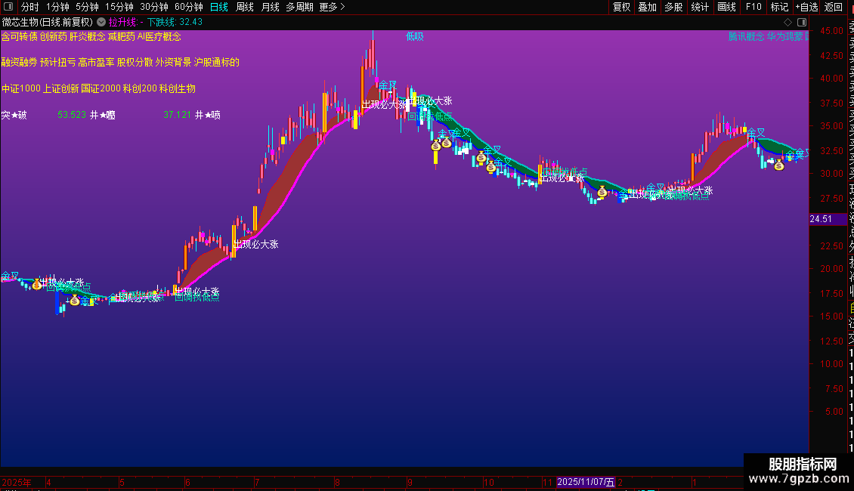
Task: Click the 腾讯概念 concept tag
Action: click(746, 36)
